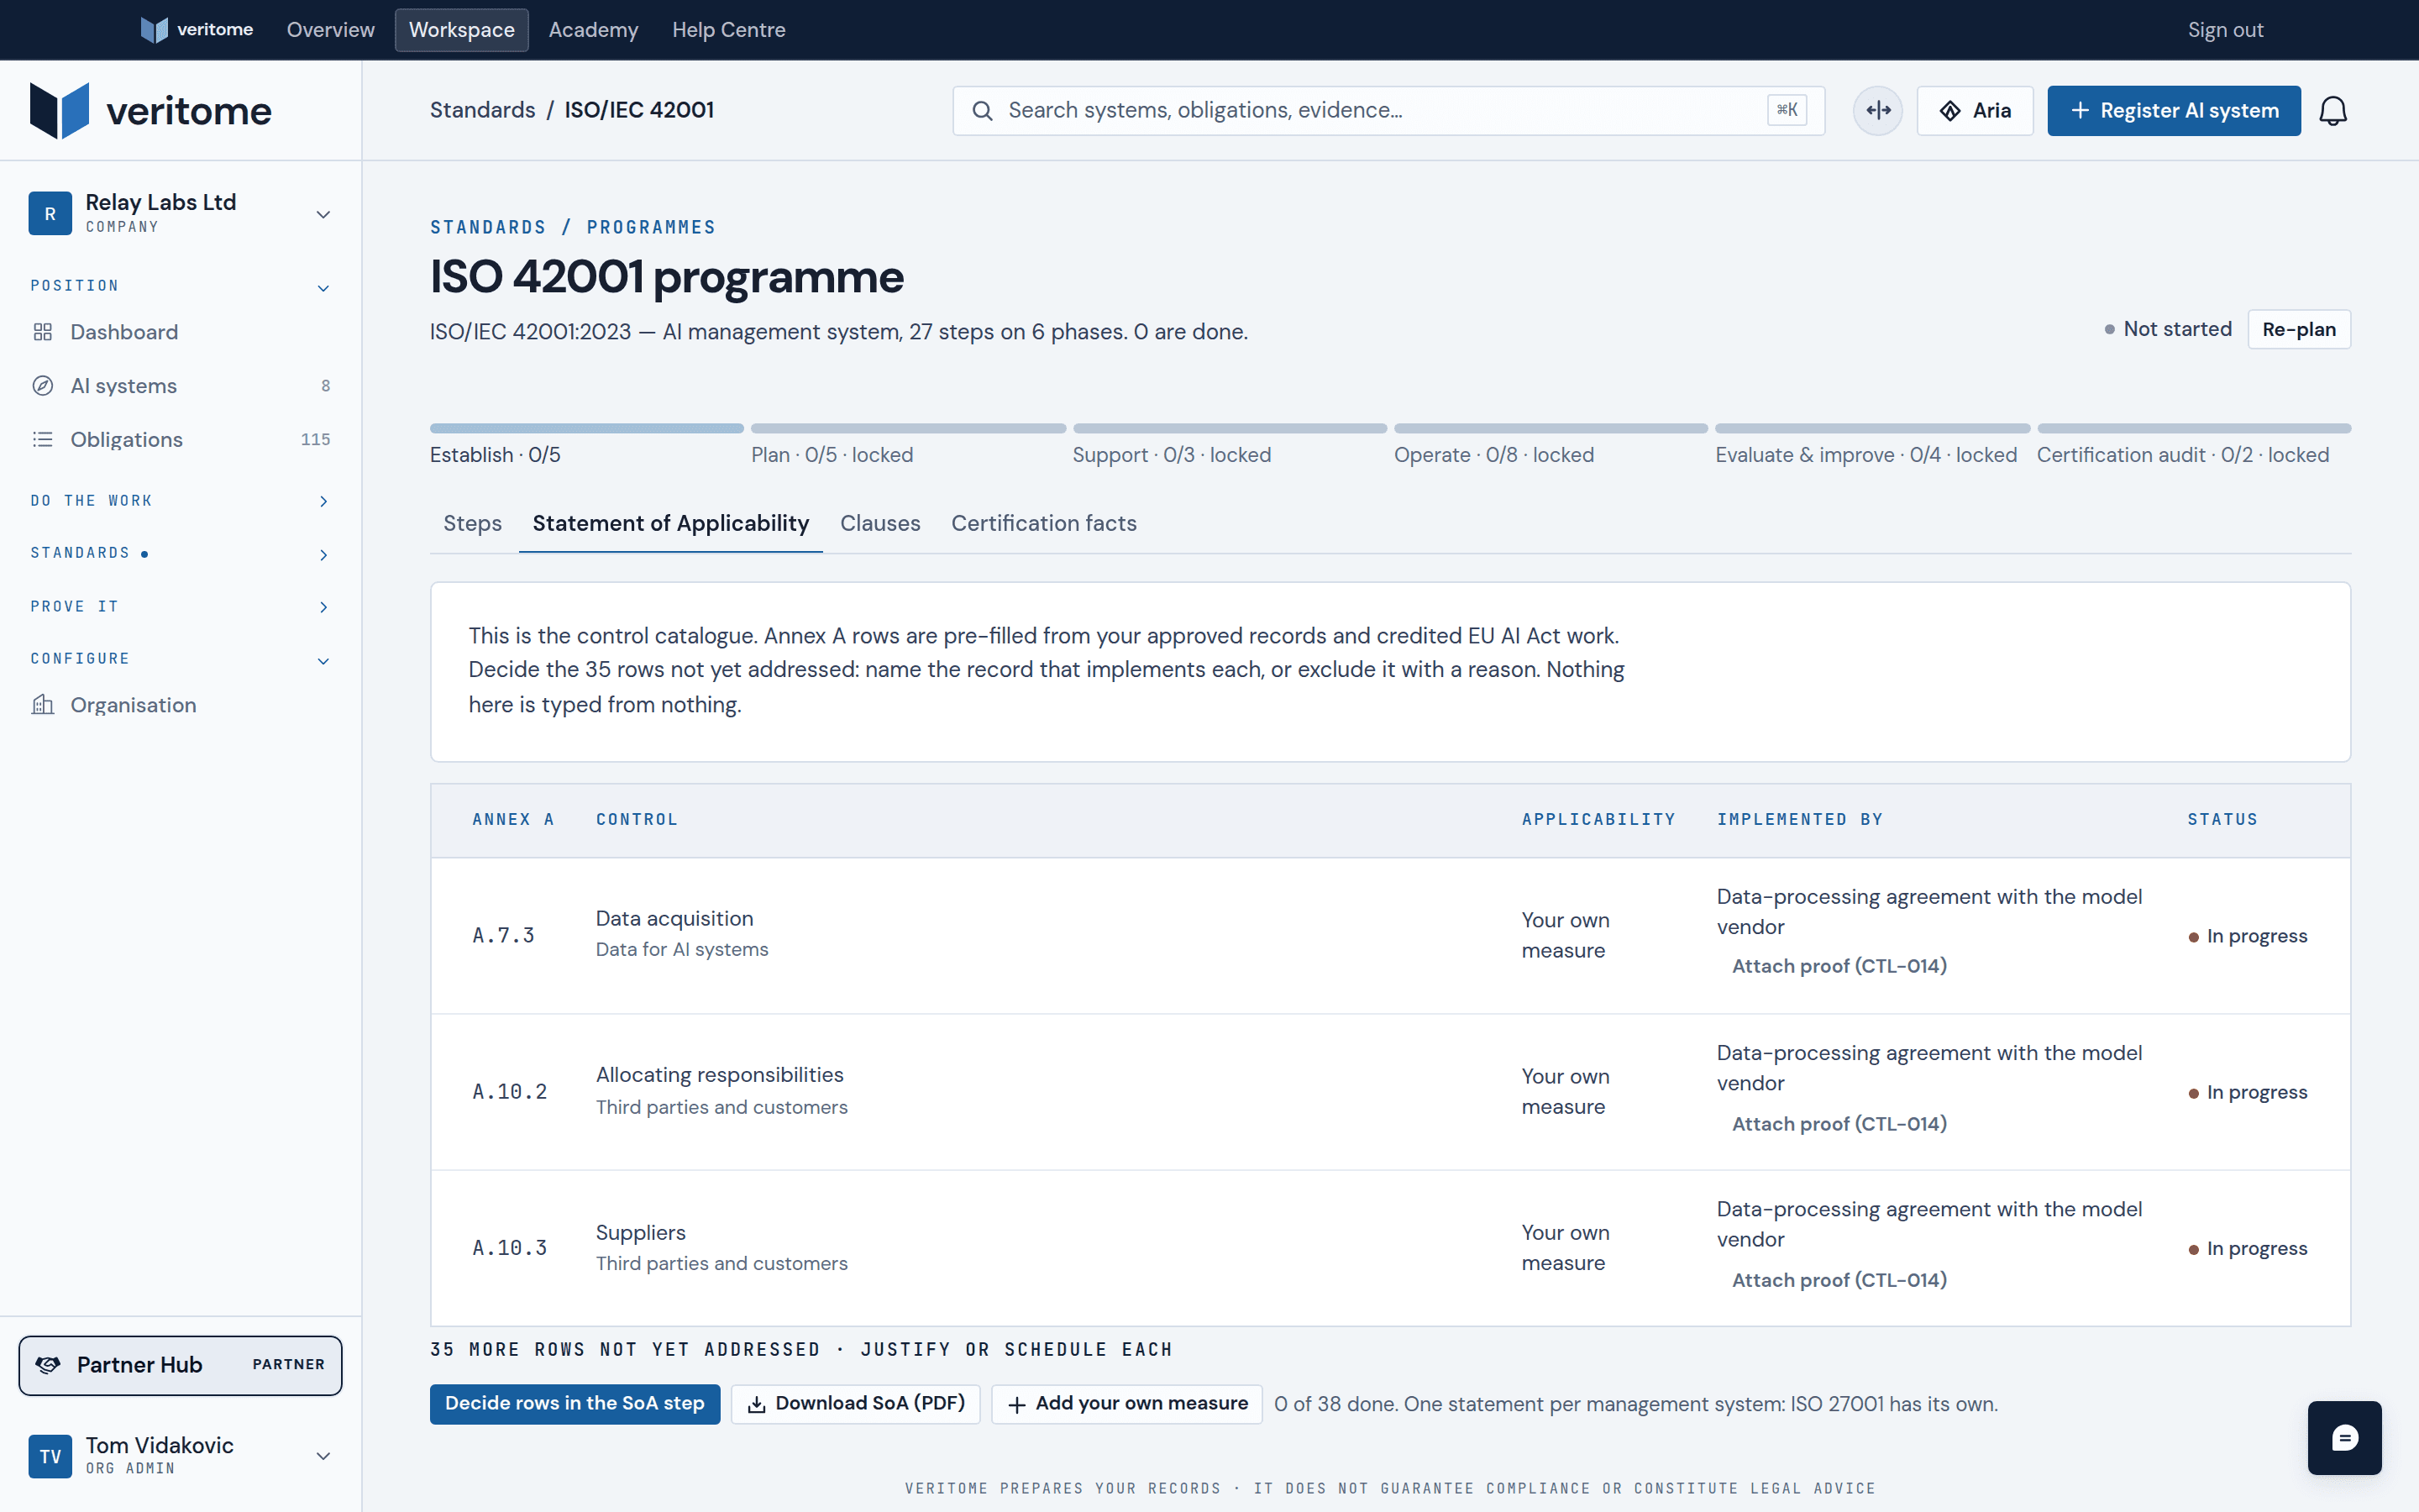
Task: Click the Obligations list icon
Action: 42,439
